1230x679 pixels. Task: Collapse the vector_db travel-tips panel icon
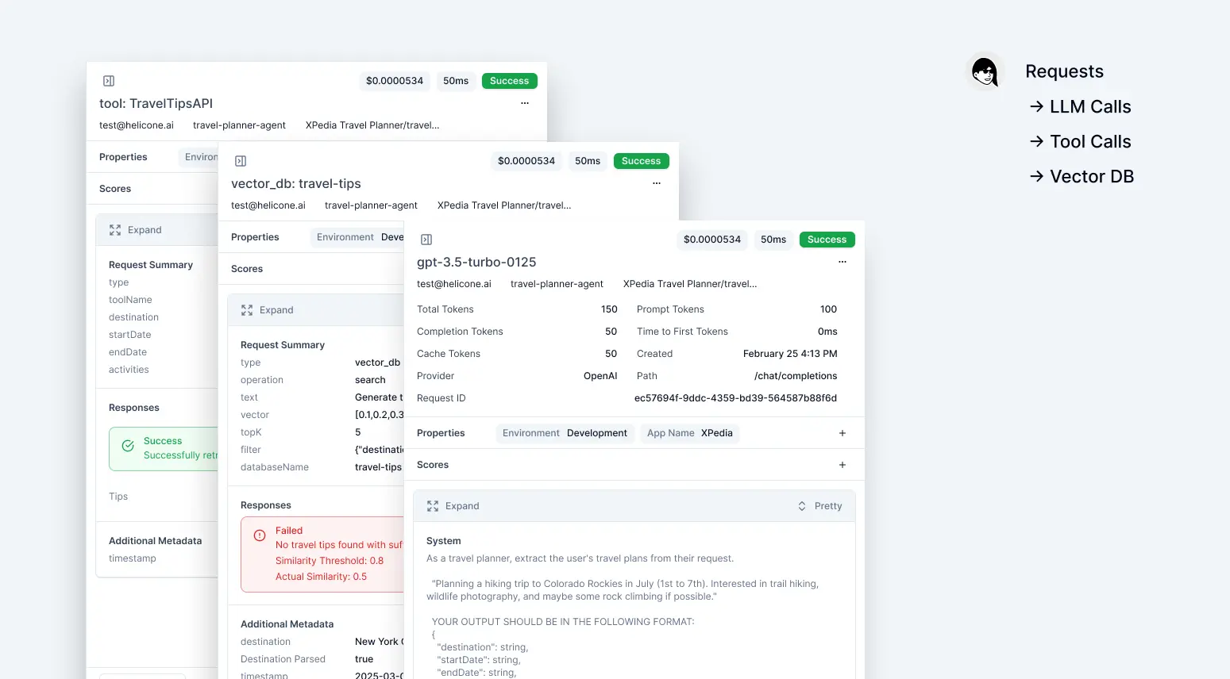(241, 161)
